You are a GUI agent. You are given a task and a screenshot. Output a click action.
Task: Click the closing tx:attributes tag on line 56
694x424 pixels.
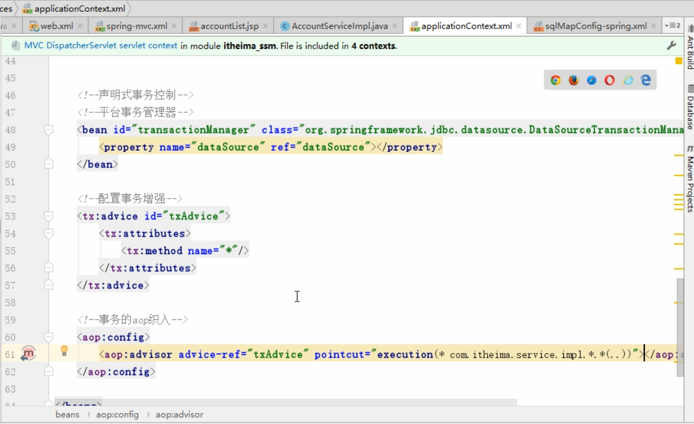[x=147, y=268]
